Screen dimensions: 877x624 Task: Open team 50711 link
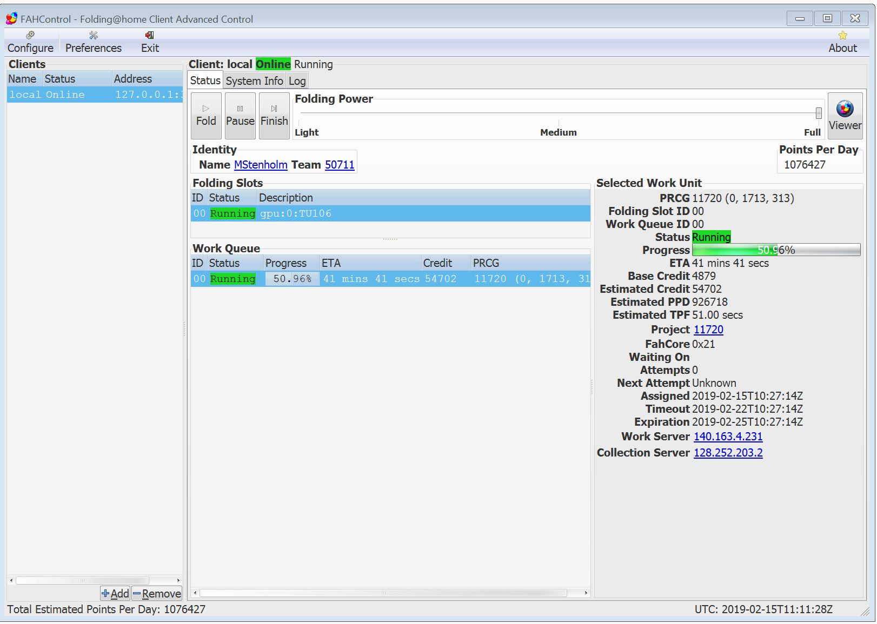pos(340,165)
